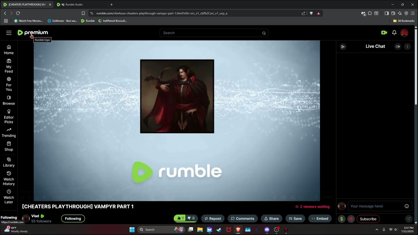Open the Brave Rewards triangle icon
The height and width of the screenshot is (235, 418).
318,13
